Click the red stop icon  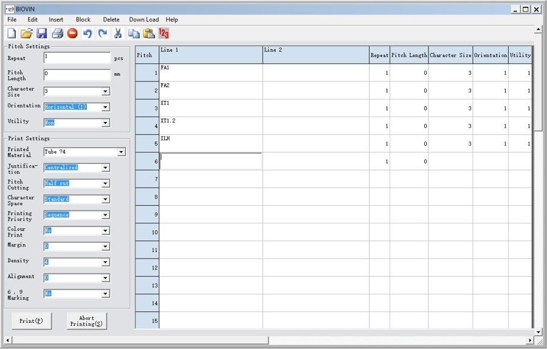click(72, 33)
